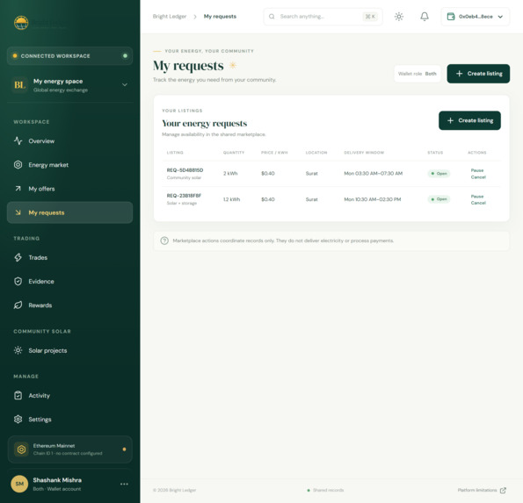Click Mon 03:30 AM–07:30 AM delivery window
Viewport: 523px width, 503px height.
pyautogui.click(x=374, y=174)
